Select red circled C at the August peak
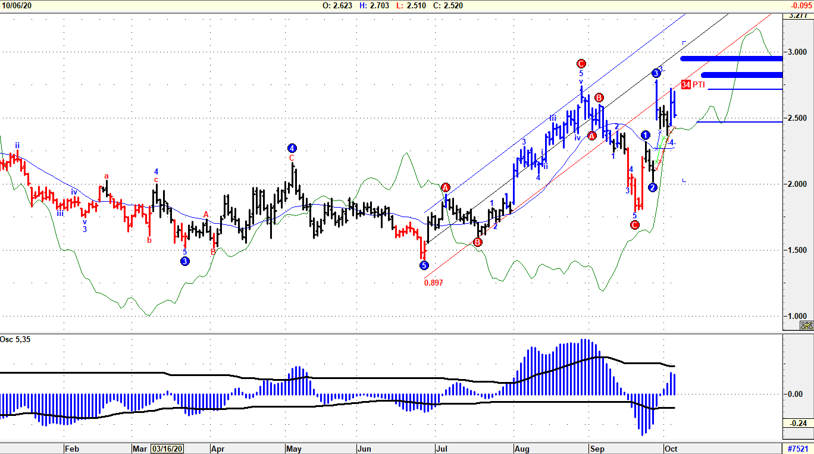The height and width of the screenshot is (454, 814). (x=581, y=64)
